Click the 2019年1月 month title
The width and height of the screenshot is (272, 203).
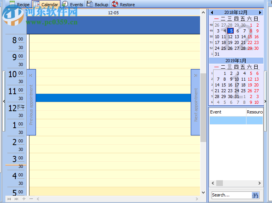[x=236, y=61]
